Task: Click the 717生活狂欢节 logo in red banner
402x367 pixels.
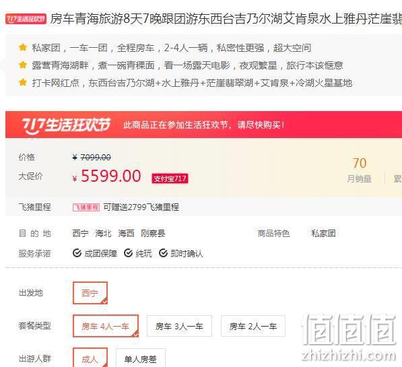Action: click(66, 126)
